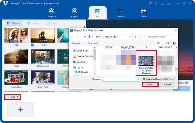Click the Cancel button
The image size is (195, 123).
pyautogui.click(x=167, y=84)
